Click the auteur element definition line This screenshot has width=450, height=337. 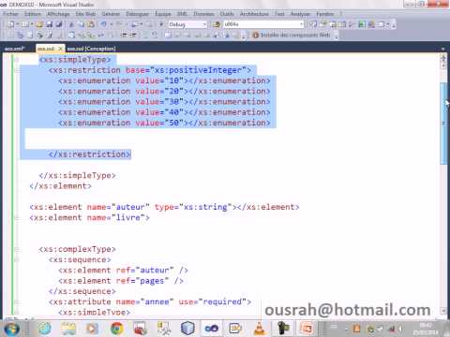(x=164, y=207)
